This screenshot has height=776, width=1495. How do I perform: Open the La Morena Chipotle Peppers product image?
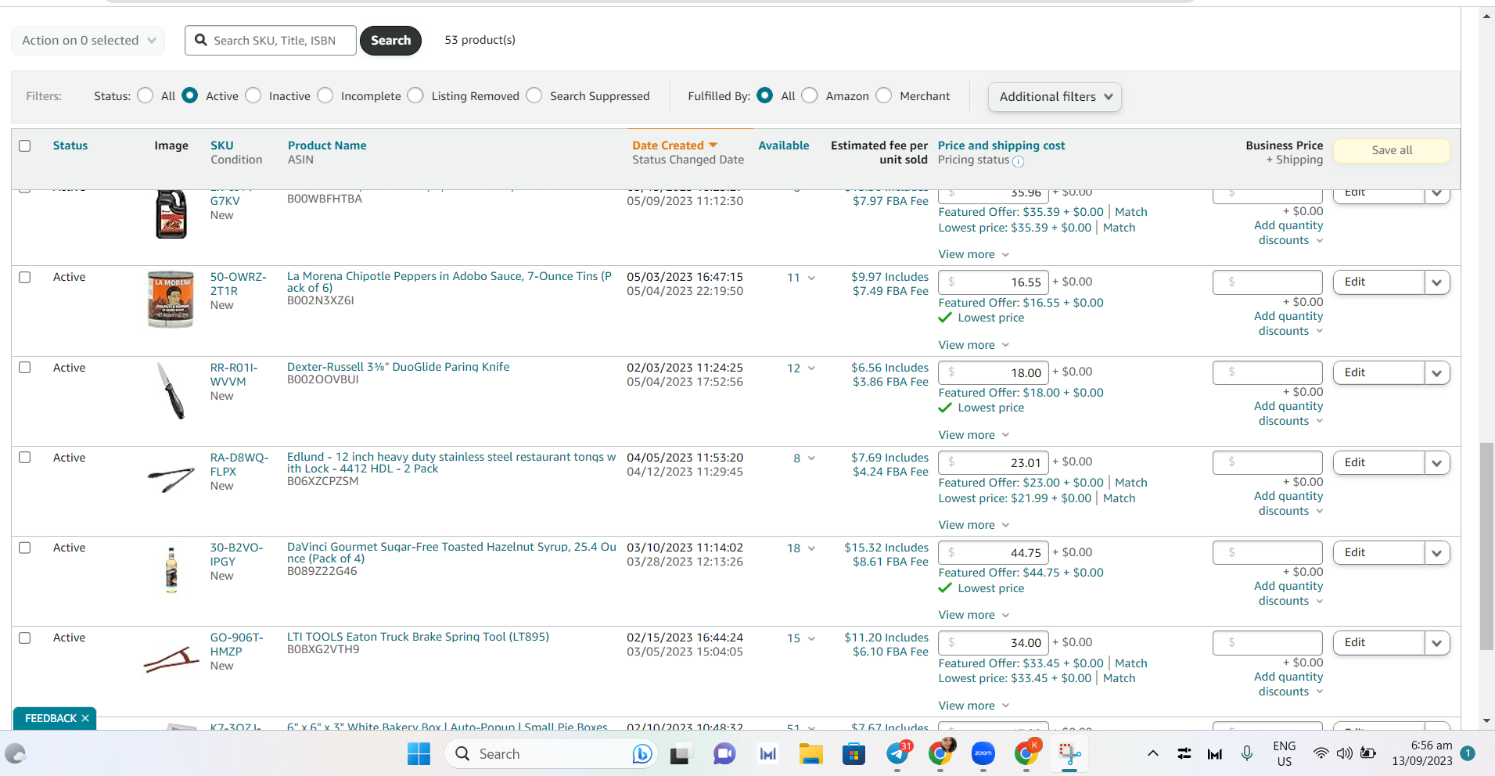171,300
